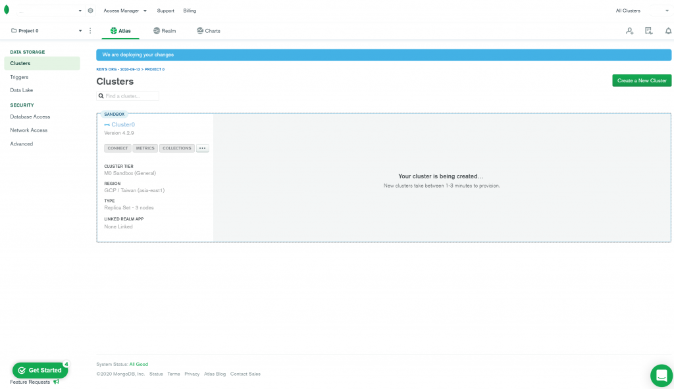Click the Cluster0 more options ellipsis button
This screenshot has height=389, width=674.
click(x=203, y=148)
